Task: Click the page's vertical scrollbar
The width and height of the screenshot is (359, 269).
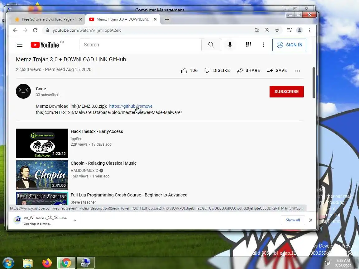Action: pyautogui.click(x=314, y=83)
